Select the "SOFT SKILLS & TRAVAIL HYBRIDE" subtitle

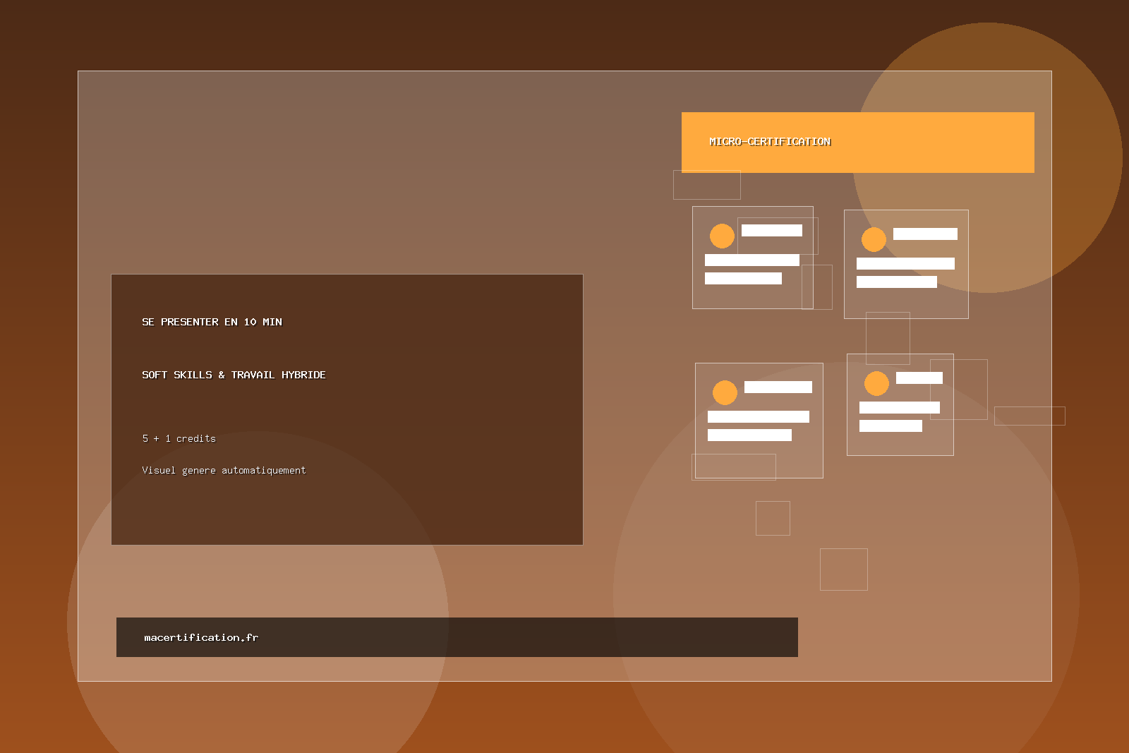[234, 375]
